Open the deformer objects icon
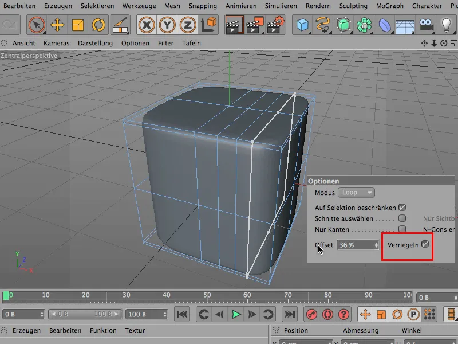This screenshot has width=458, height=344. click(x=385, y=25)
